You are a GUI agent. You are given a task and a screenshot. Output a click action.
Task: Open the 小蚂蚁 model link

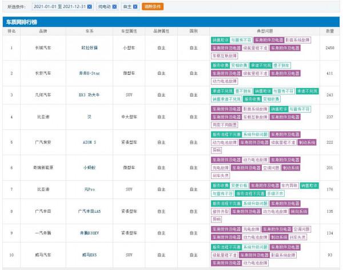(90, 168)
